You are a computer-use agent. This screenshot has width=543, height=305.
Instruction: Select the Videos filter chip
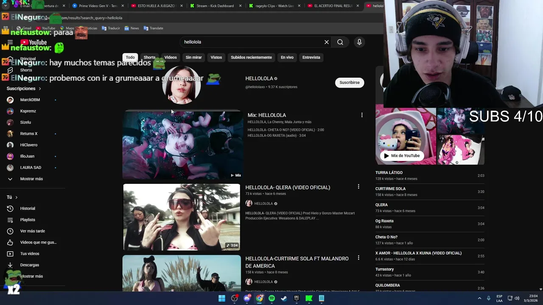(x=171, y=57)
